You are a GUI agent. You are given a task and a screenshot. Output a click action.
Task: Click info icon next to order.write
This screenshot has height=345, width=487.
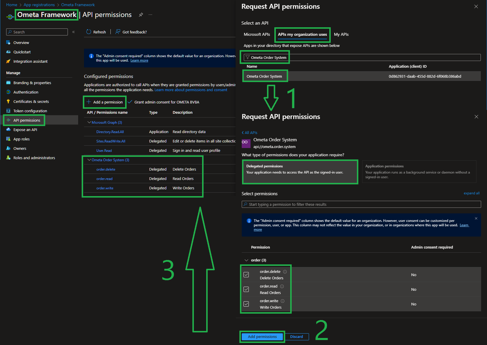(283, 301)
